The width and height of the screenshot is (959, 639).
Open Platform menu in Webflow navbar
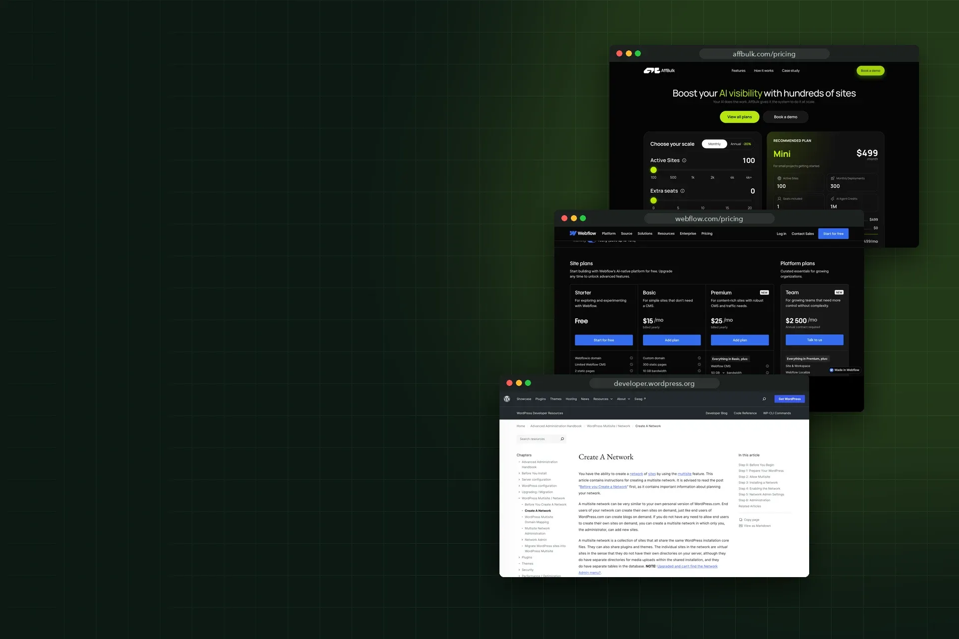609,234
